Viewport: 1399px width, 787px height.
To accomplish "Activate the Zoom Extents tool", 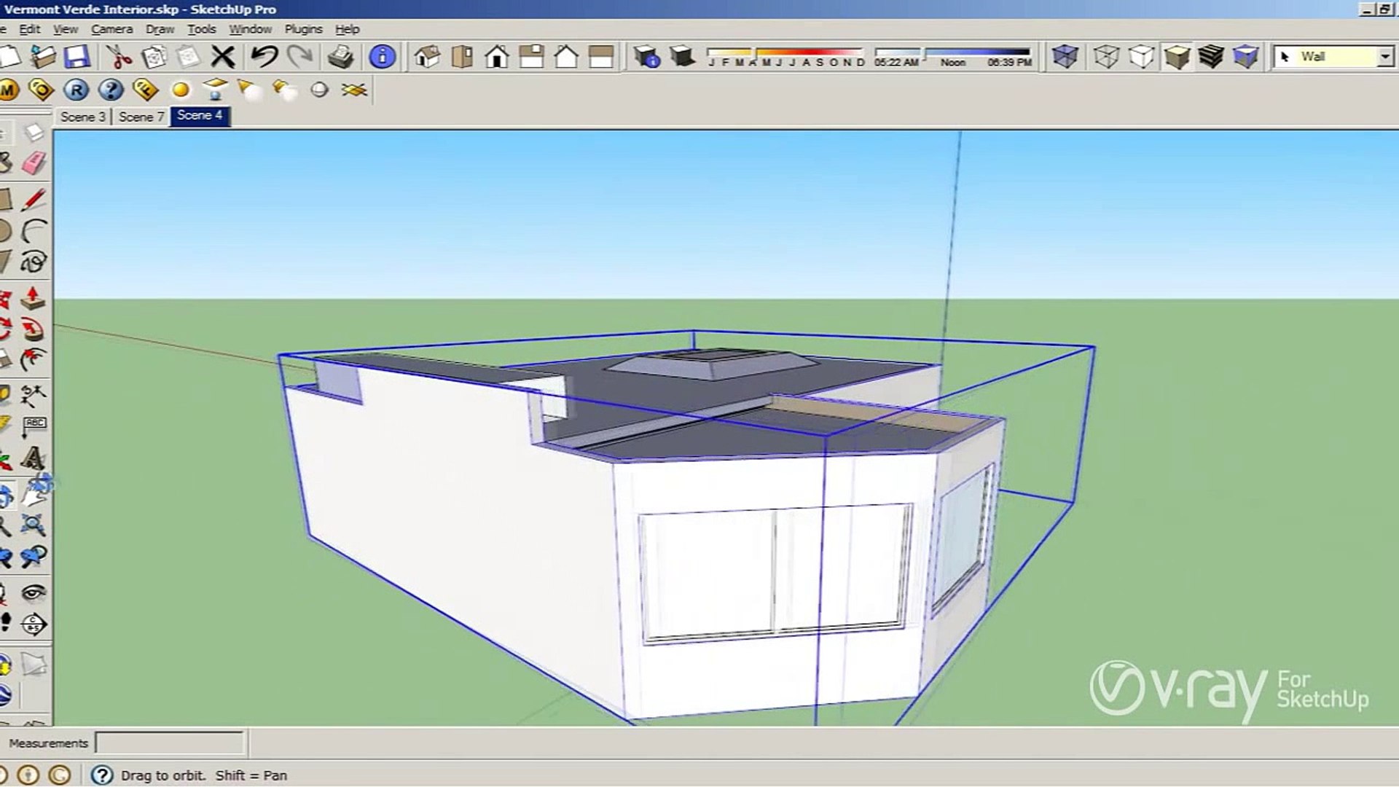I will [33, 525].
